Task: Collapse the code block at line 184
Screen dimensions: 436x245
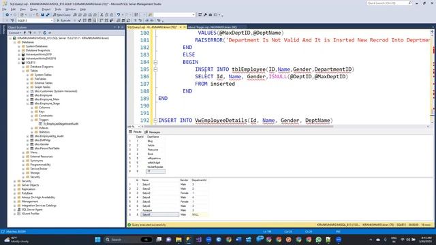Action: pos(155,62)
